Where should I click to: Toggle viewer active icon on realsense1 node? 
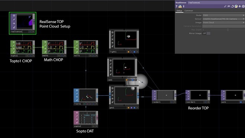click(14, 16)
